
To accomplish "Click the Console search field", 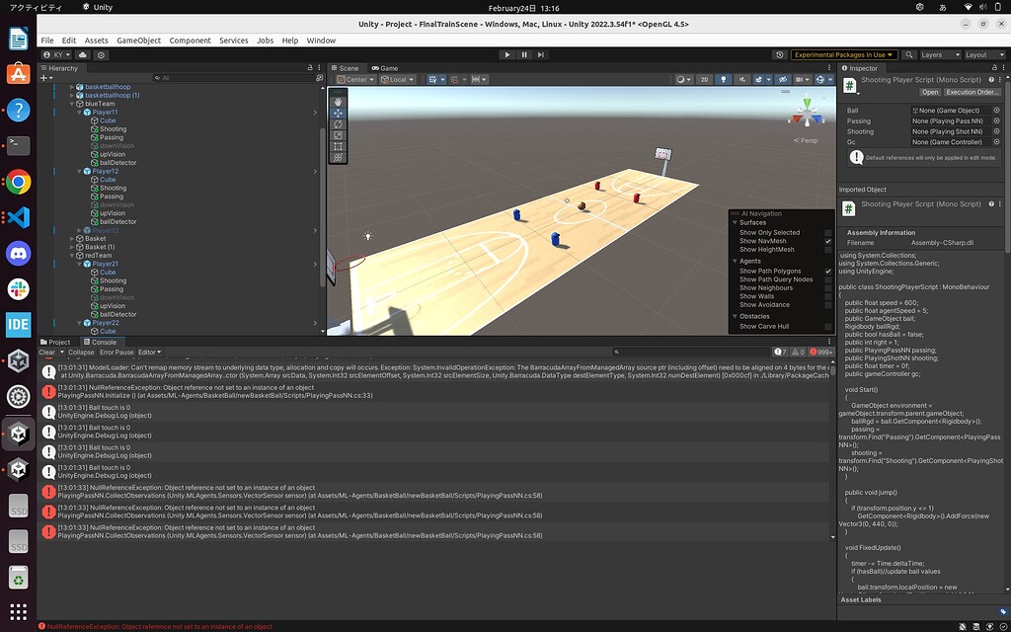I will [691, 351].
